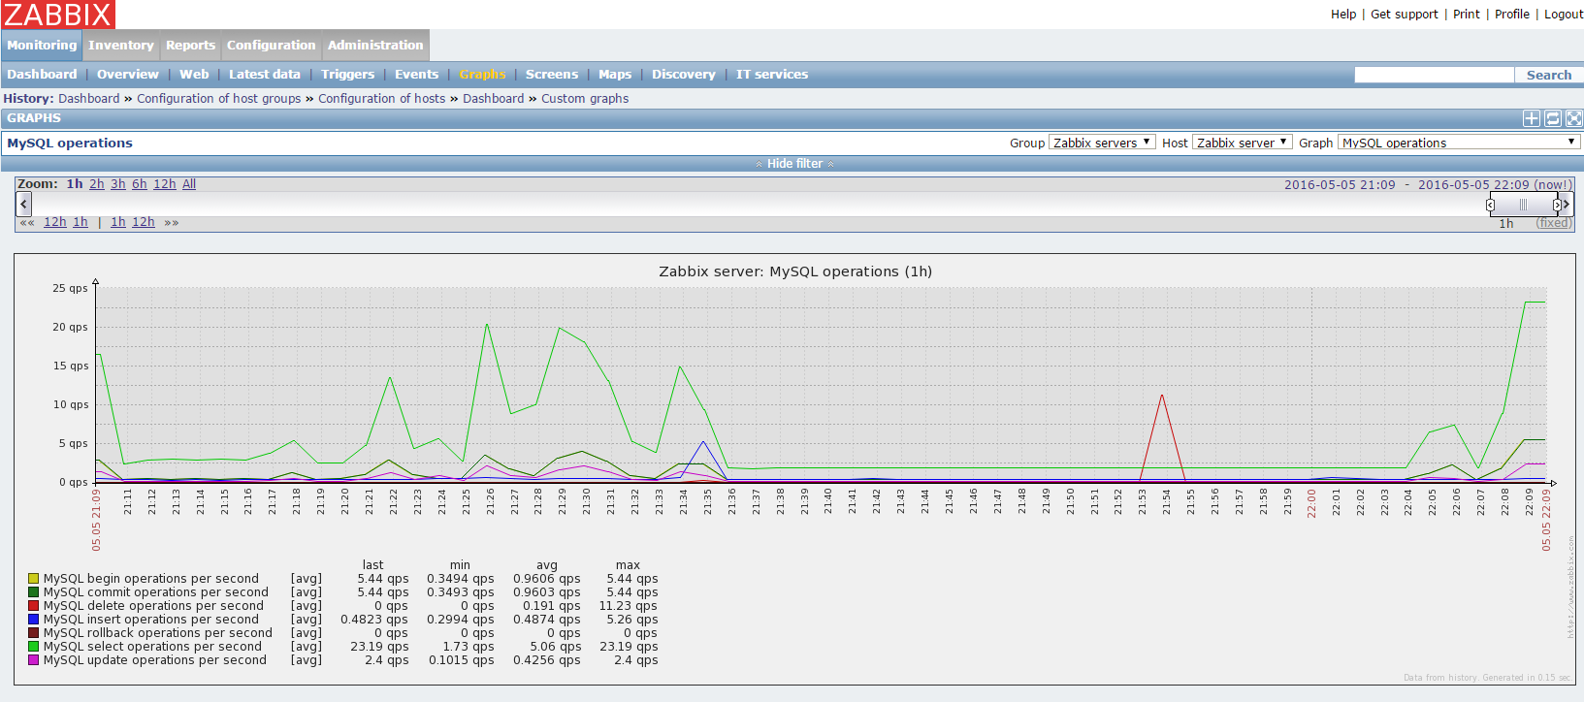Click the brown MySQL rollback operations swatch
1584x702 pixels.
coord(34,633)
